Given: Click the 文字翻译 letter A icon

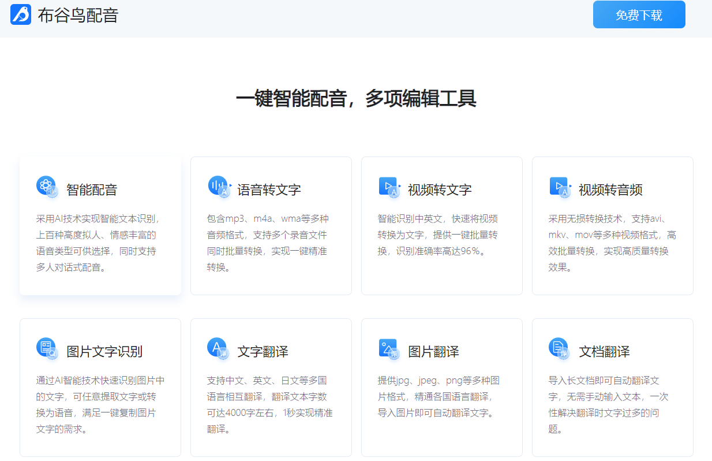Looking at the screenshot, I should click(x=218, y=349).
